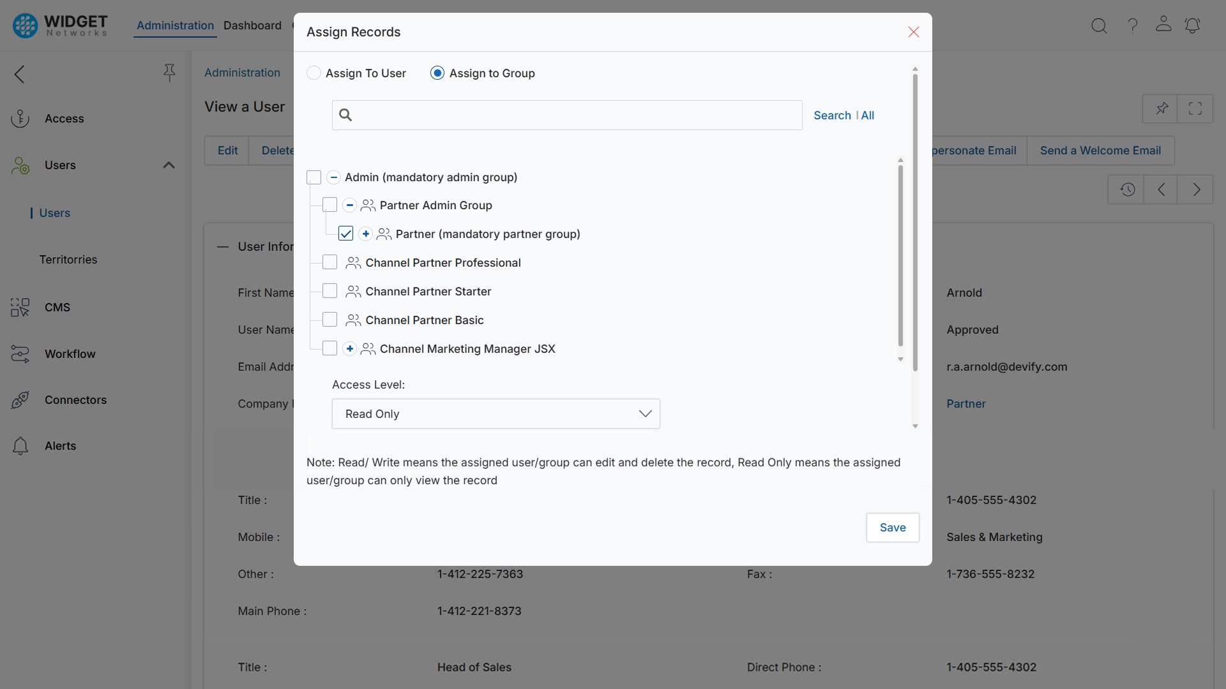The width and height of the screenshot is (1226, 689).
Task: Open the search tool in the top bar
Action: 1100,26
